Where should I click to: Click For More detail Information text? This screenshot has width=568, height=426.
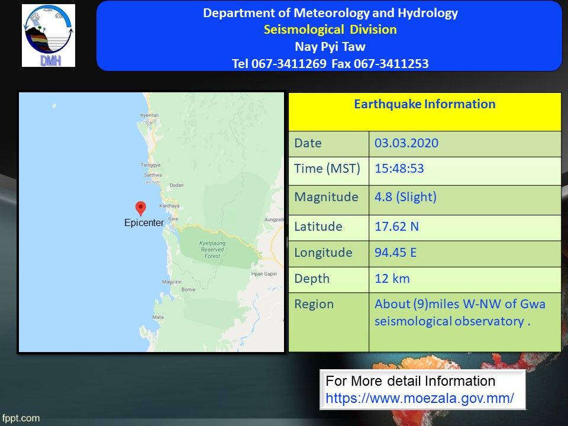click(x=410, y=381)
